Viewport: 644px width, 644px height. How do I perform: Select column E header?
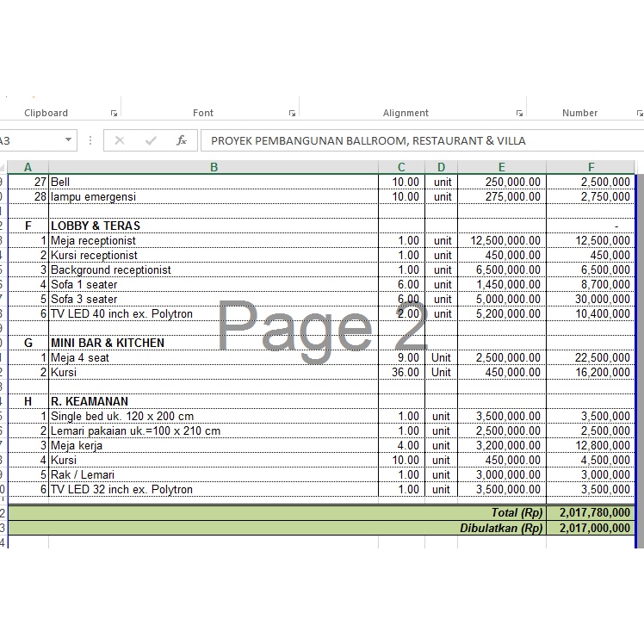click(502, 167)
